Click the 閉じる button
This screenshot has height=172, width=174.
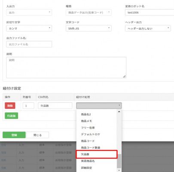(37, 135)
